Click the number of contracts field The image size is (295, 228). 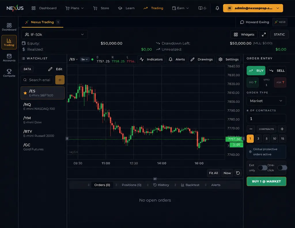pos(266,119)
